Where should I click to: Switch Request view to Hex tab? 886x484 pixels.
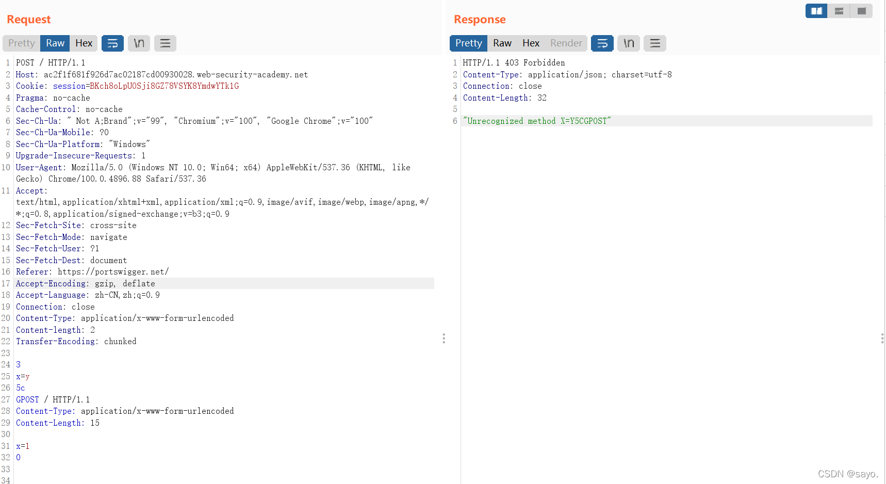point(84,43)
